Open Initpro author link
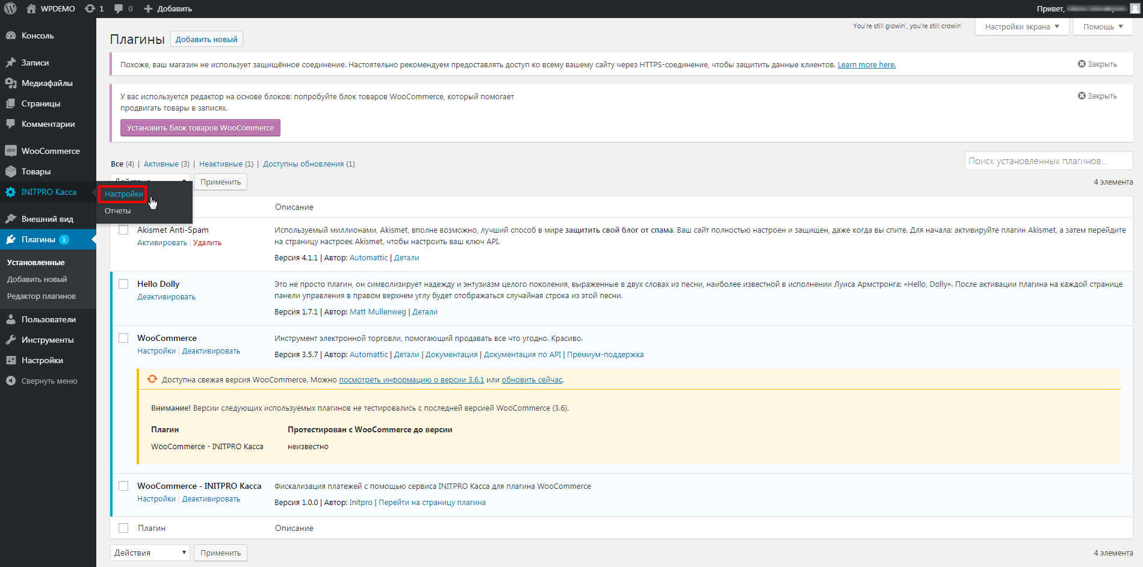 (x=361, y=502)
